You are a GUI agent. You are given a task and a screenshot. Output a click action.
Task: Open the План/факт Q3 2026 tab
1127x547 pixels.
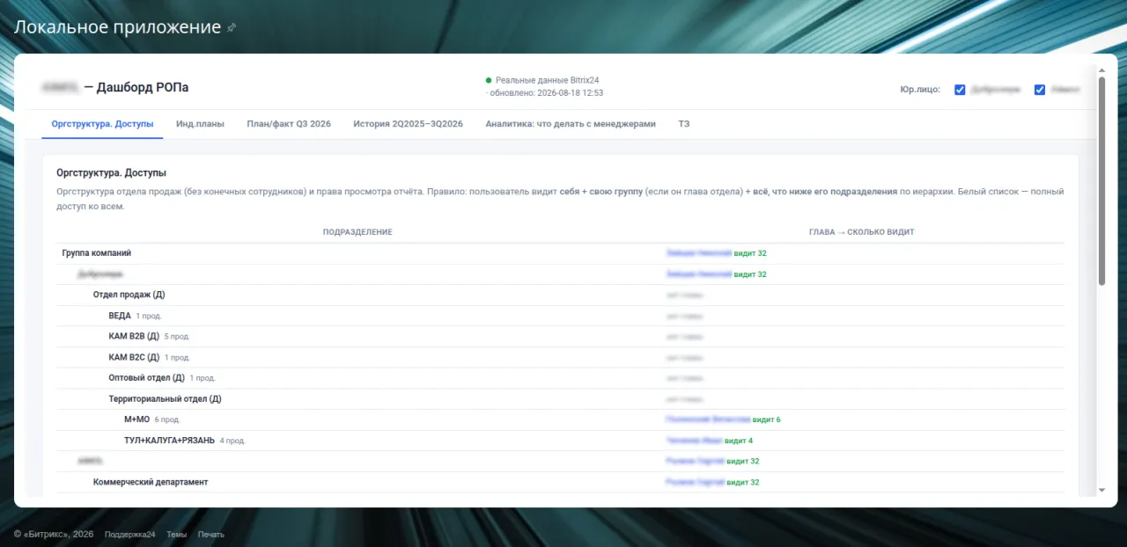click(x=289, y=124)
